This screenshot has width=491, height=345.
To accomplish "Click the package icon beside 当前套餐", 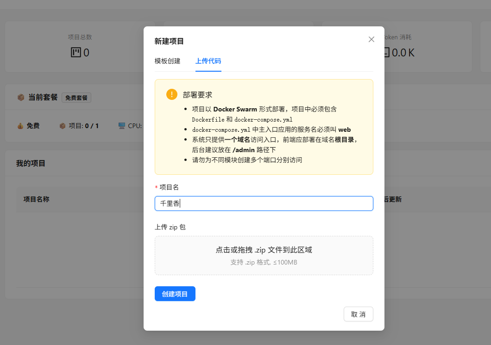I will (21, 97).
